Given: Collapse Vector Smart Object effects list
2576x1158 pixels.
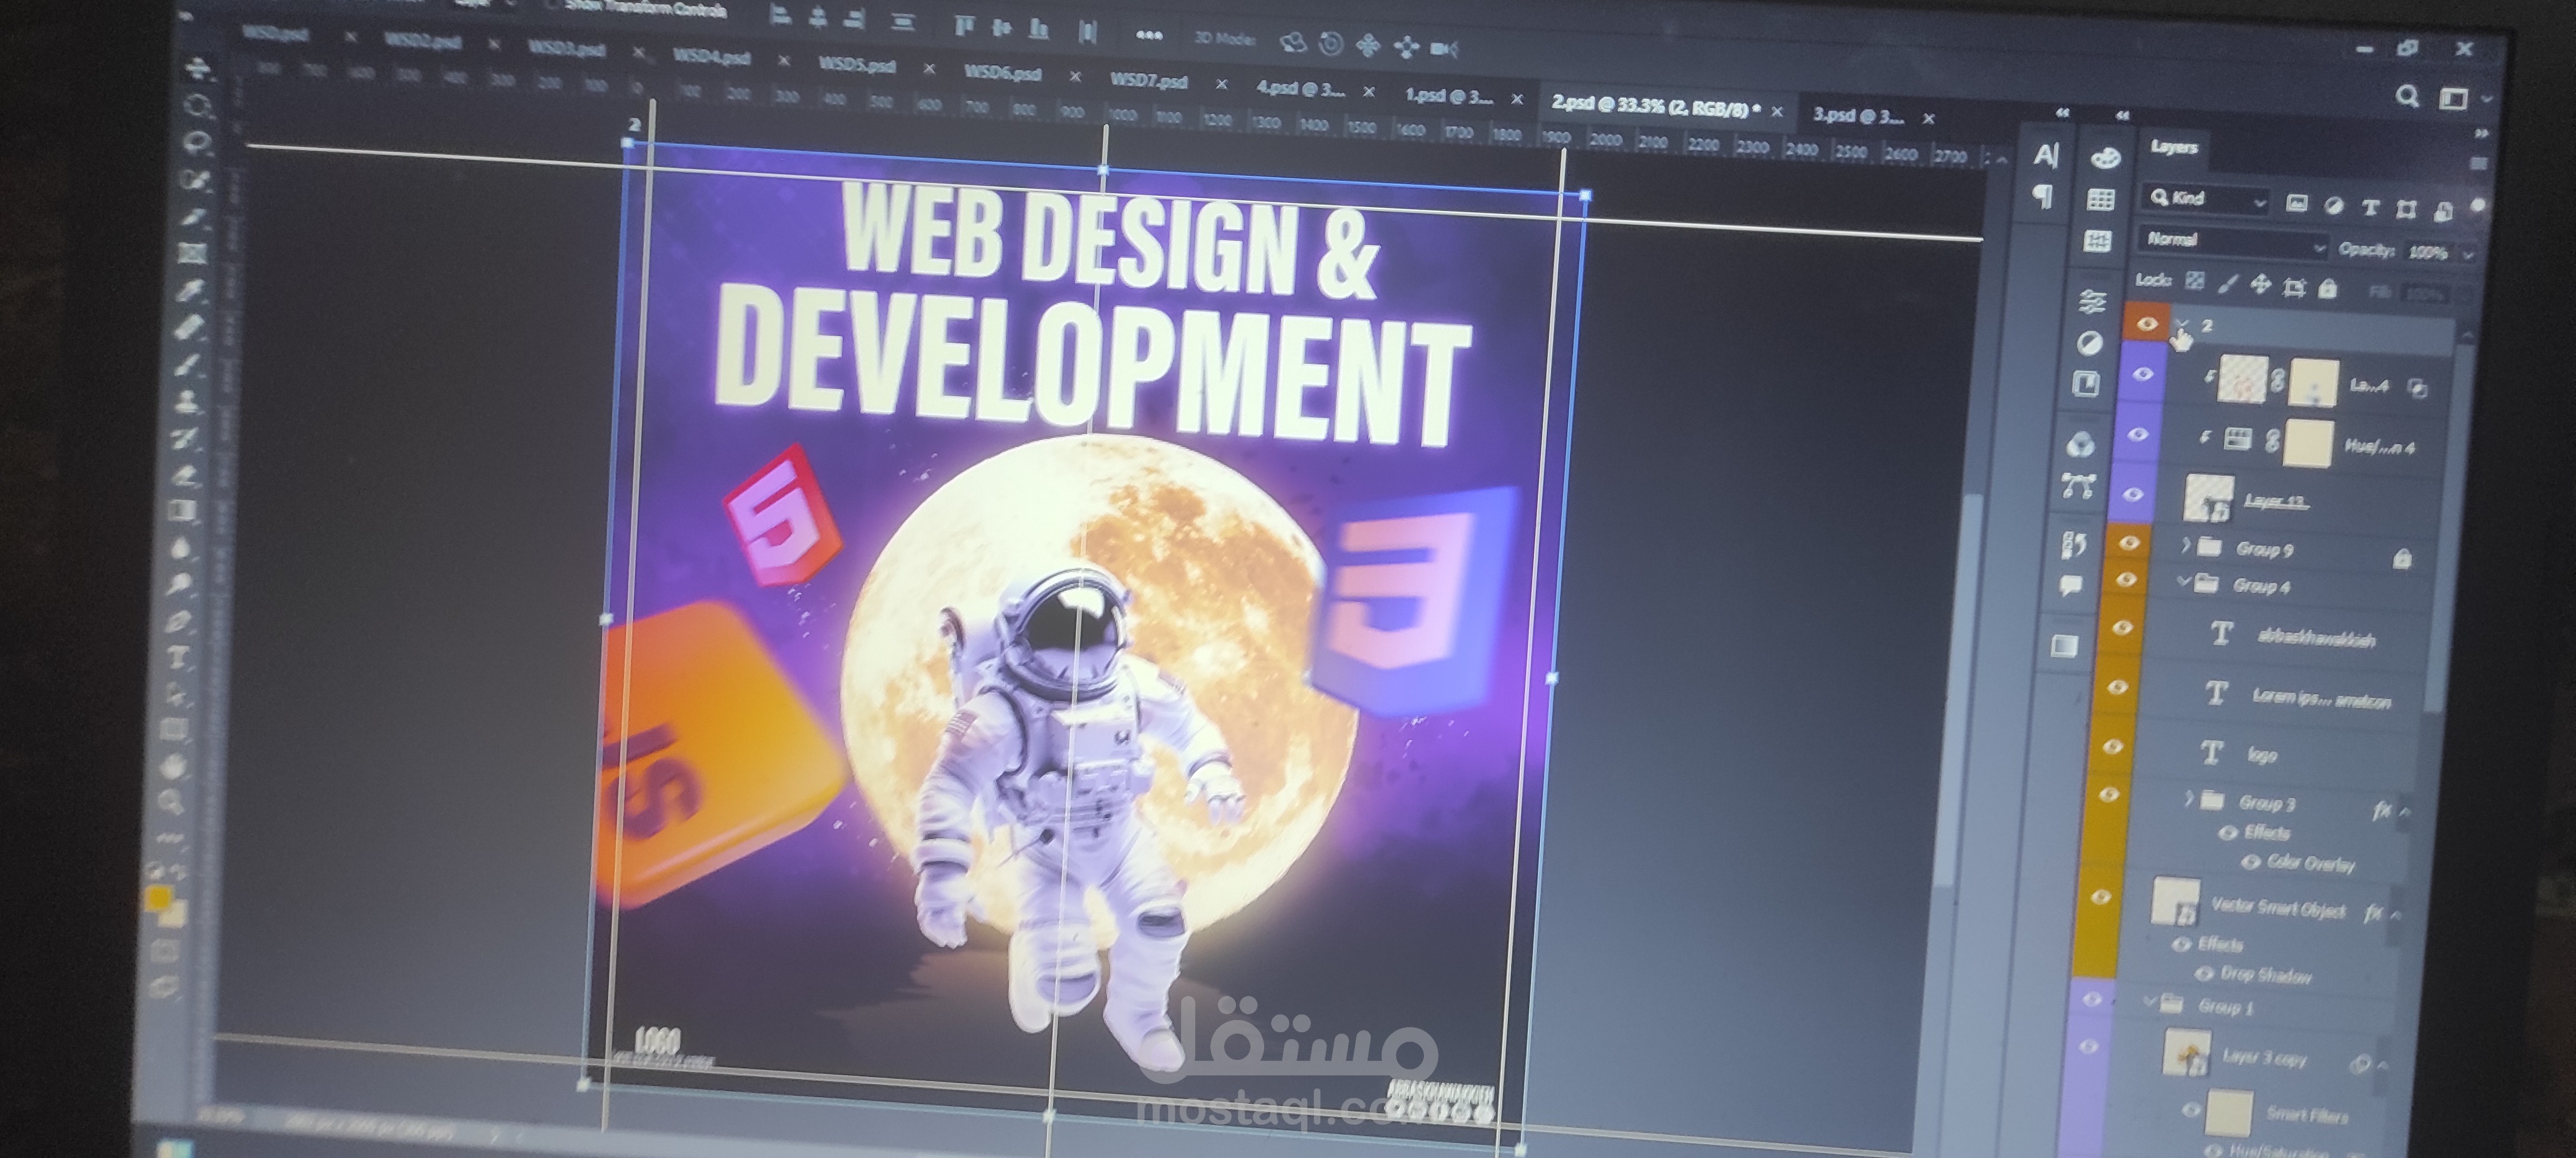Looking at the screenshot, I should (x=2396, y=915).
